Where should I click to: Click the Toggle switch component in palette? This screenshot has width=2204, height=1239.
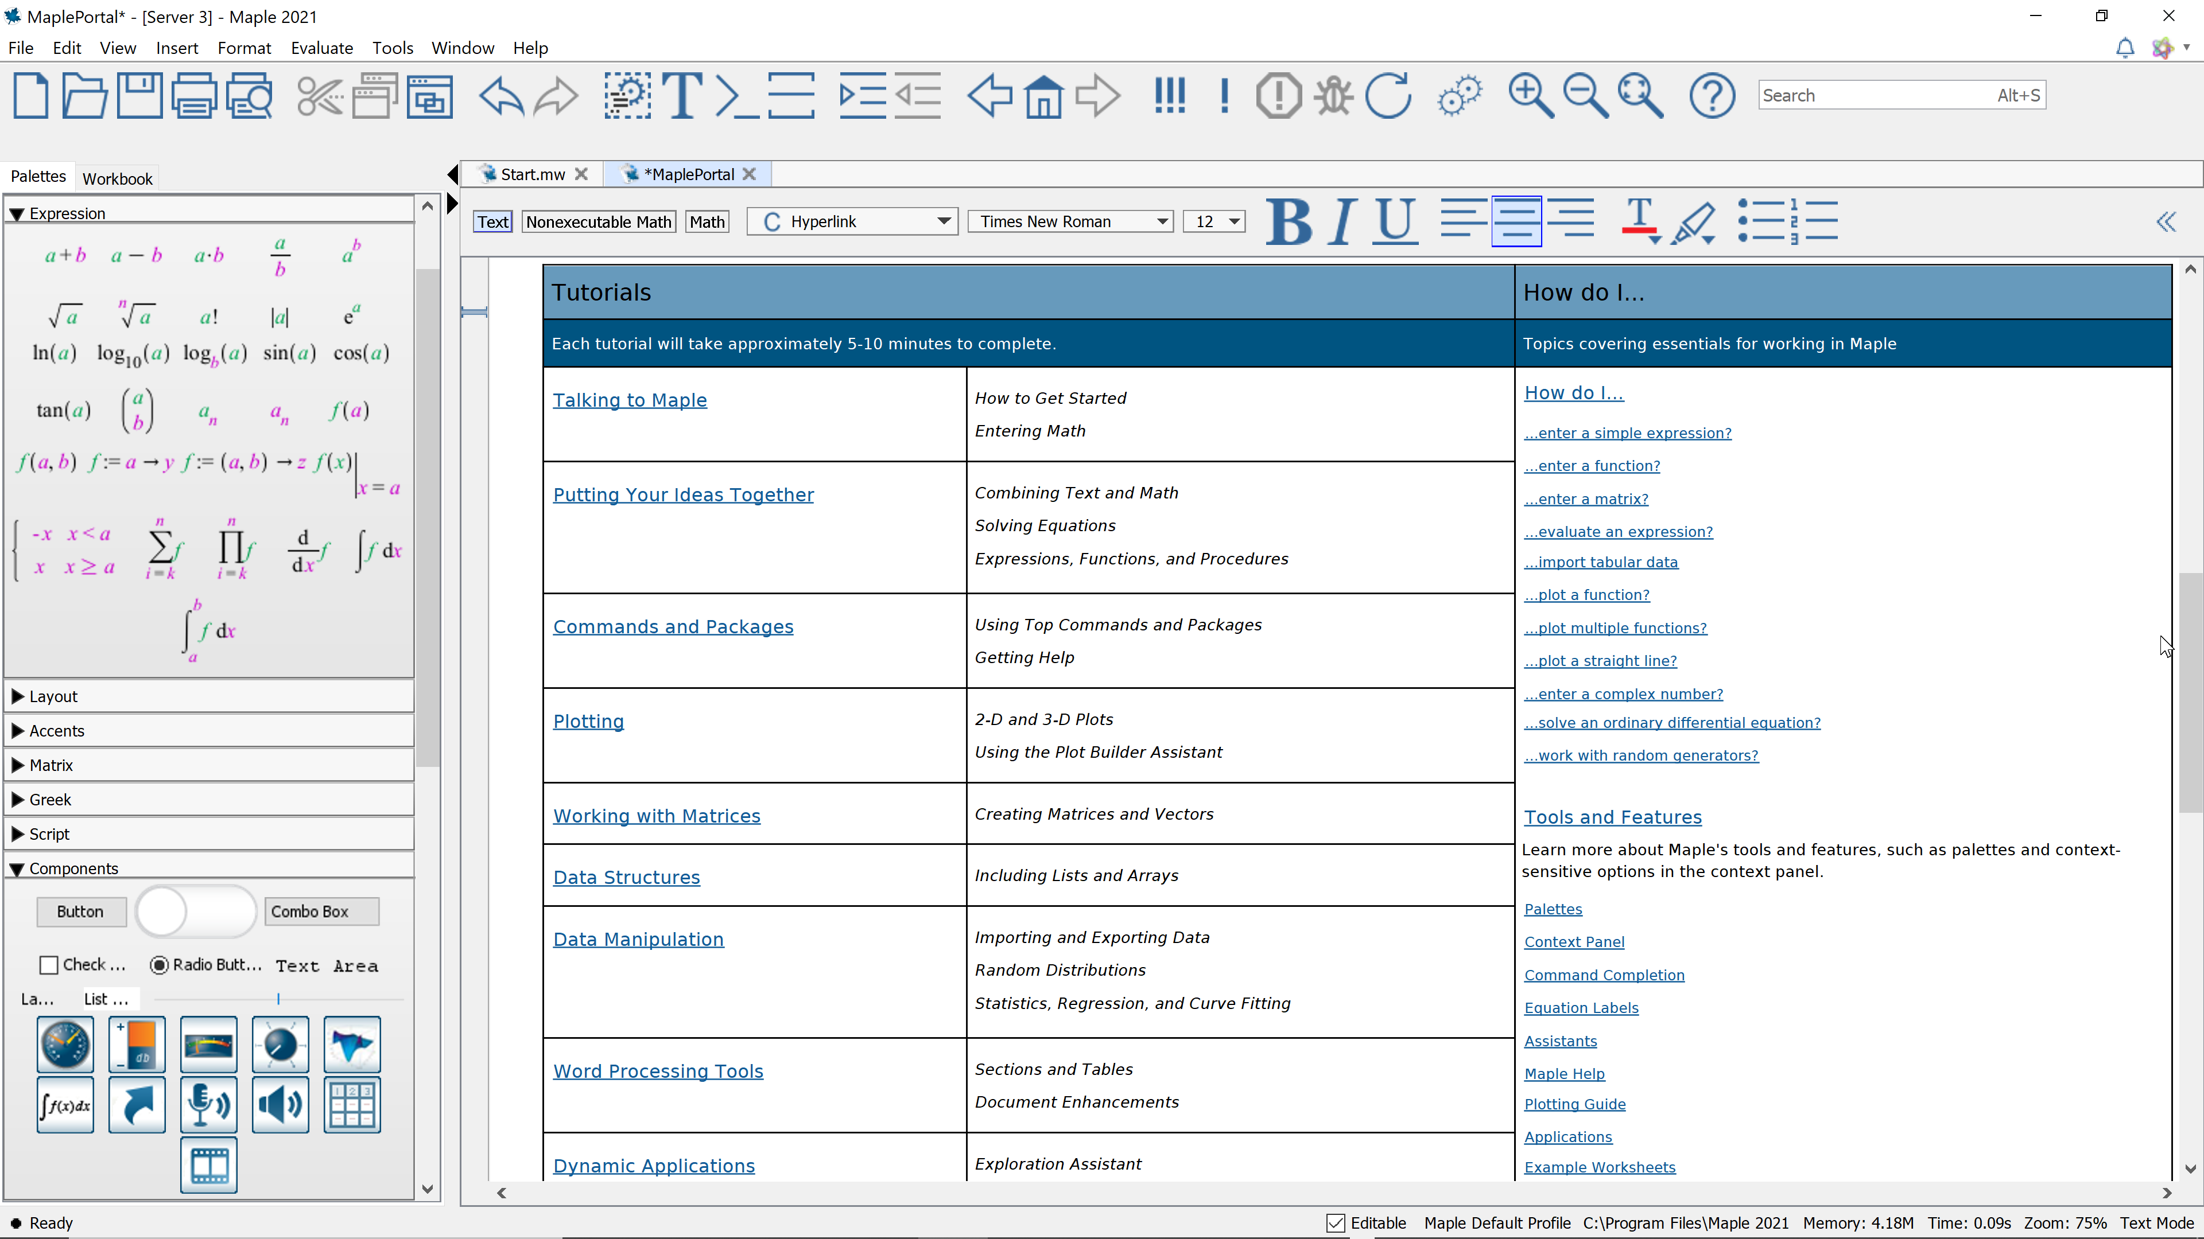[195, 911]
